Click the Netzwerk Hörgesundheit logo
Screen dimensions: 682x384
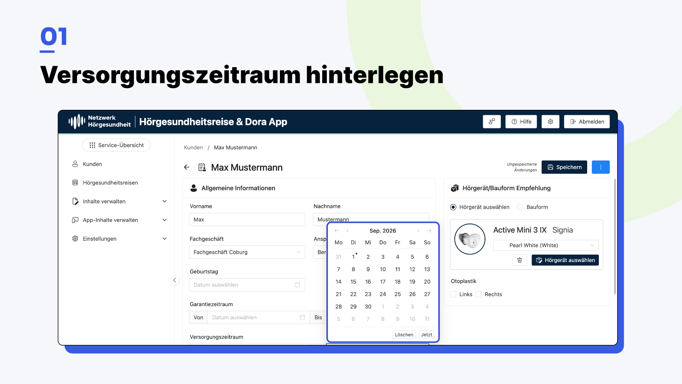tap(99, 121)
